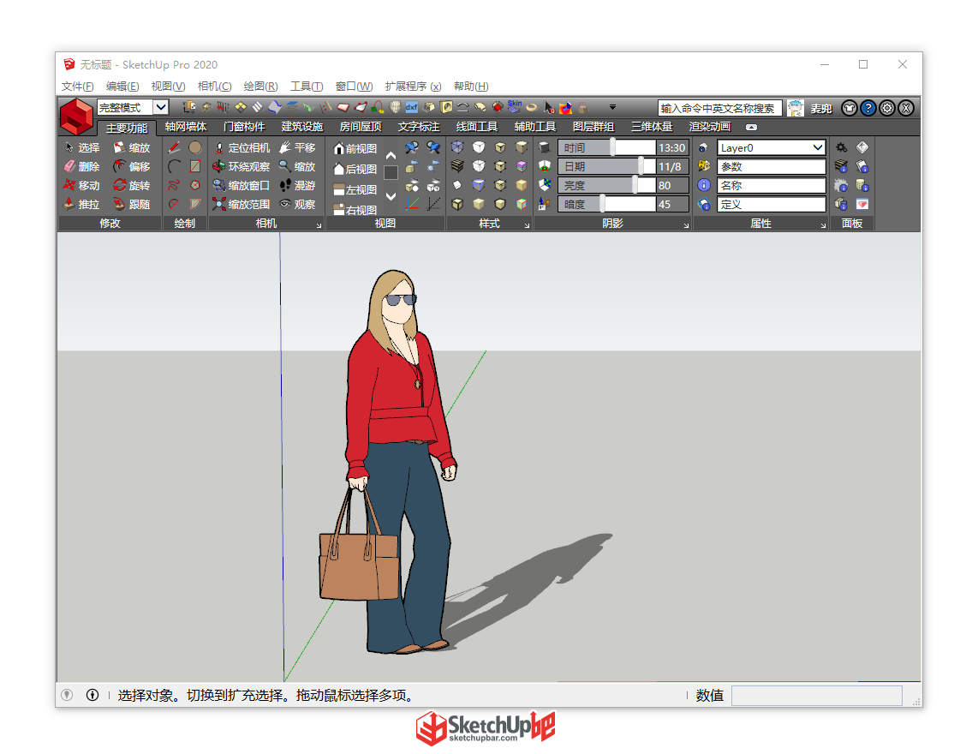Click the blue info icon beside 名称

click(x=704, y=185)
